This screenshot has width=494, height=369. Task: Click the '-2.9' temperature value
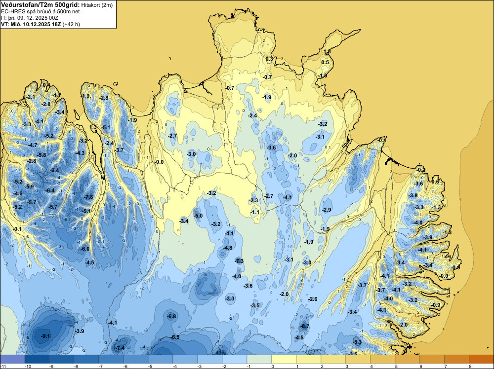(x=327, y=210)
